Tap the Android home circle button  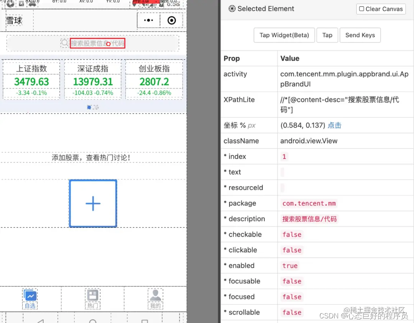click(93, 321)
